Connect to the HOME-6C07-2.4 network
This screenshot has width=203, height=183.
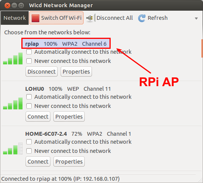[x=38, y=162]
